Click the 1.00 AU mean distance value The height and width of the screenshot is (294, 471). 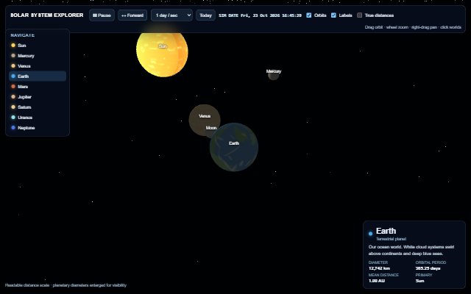[377, 281]
